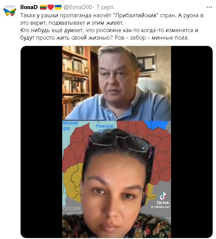The width and height of the screenshot is (216, 239).
Task: Click the РОССИЯ label on the map
Action: click(x=71, y=208)
